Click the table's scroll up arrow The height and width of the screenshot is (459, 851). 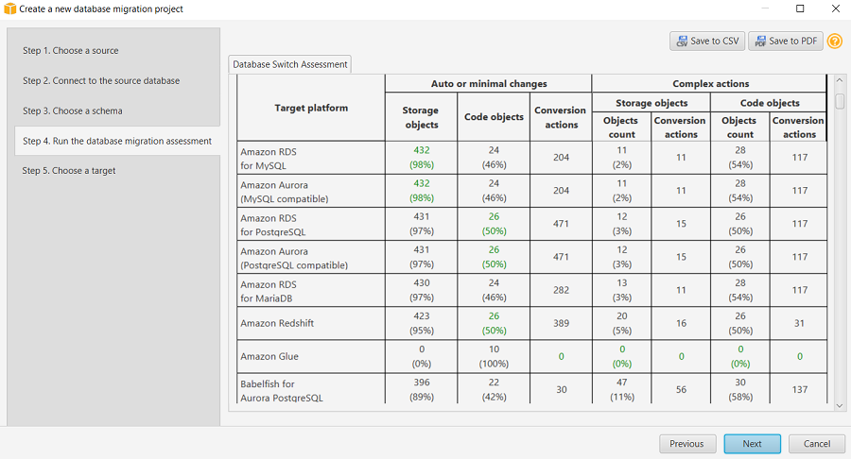click(x=840, y=82)
